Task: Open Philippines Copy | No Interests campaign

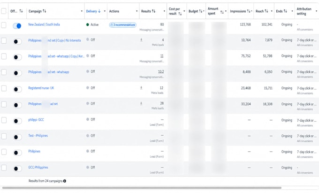Action: [x=54, y=40]
